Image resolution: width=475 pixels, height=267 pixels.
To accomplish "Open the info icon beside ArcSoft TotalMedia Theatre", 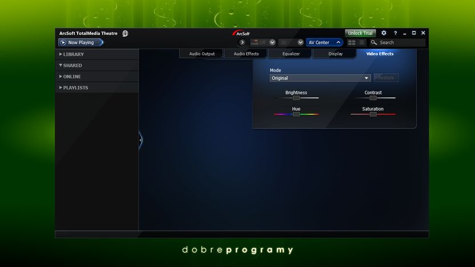I will [x=125, y=33].
